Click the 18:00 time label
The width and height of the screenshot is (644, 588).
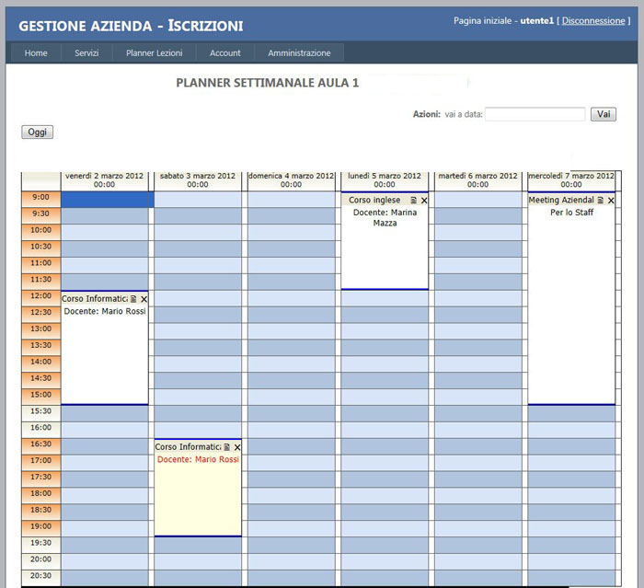click(40, 493)
